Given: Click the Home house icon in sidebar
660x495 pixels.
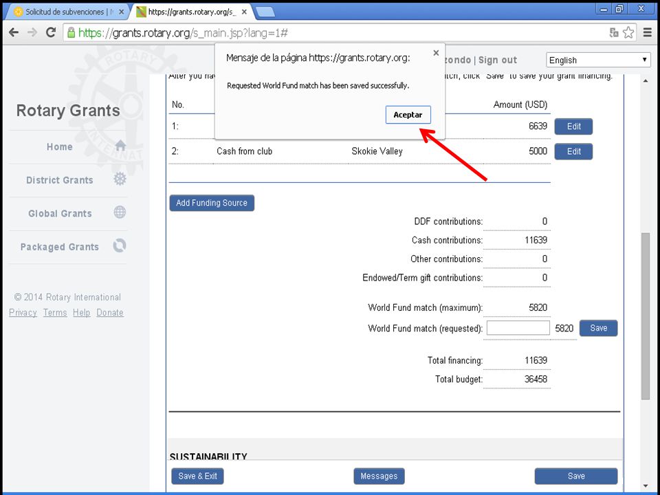Looking at the screenshot, I should 120,146.
